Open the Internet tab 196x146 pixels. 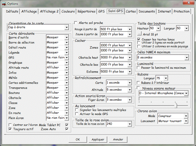pyautogui.click(x=164, y=11)
